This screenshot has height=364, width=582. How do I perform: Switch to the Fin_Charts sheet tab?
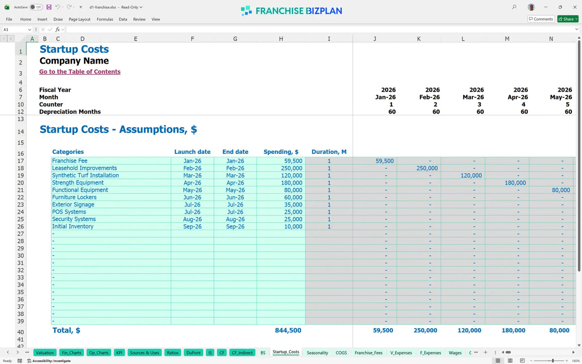72,352
